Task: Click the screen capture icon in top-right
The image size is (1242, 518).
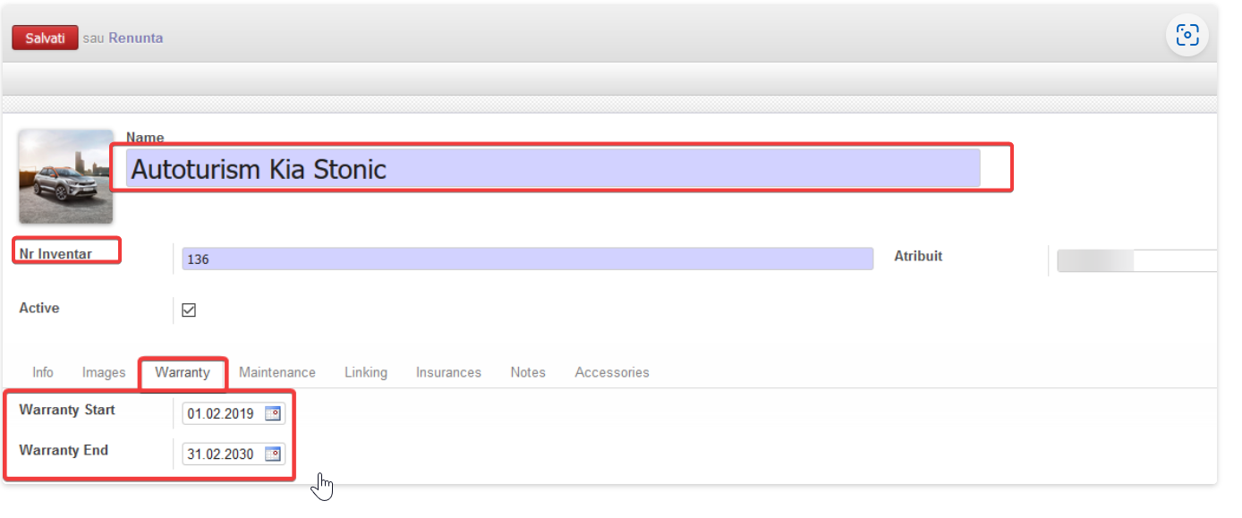Action: point(1187,36)
